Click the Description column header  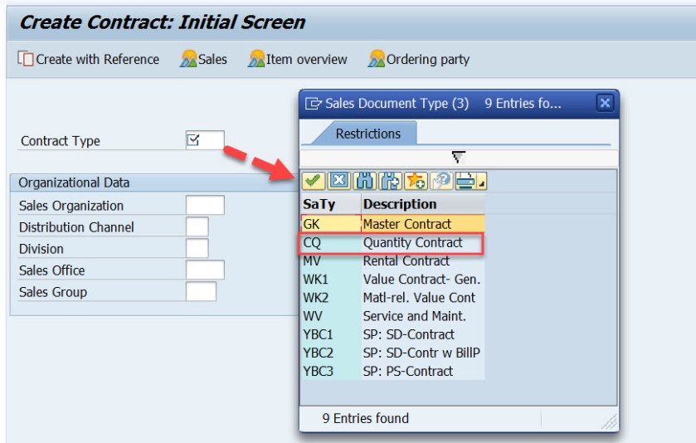coord(423,204)
